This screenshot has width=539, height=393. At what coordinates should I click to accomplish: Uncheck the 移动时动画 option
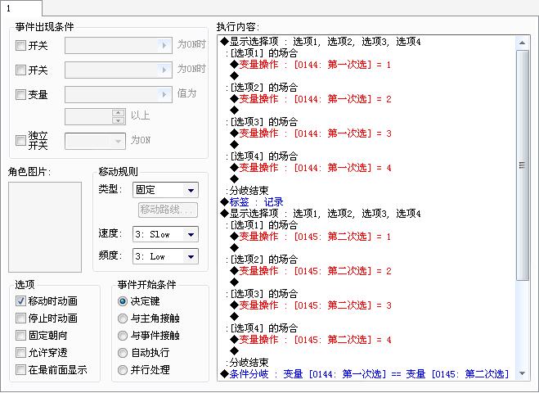[20, 301]
